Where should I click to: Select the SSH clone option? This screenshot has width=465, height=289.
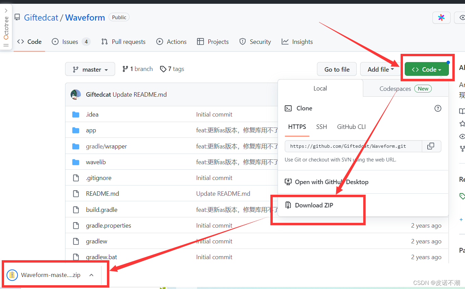click(x=321, y=127)
